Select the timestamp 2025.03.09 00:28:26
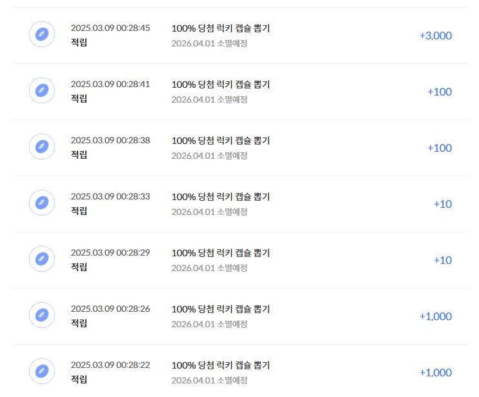479x397 pixels. click(110, 309)
